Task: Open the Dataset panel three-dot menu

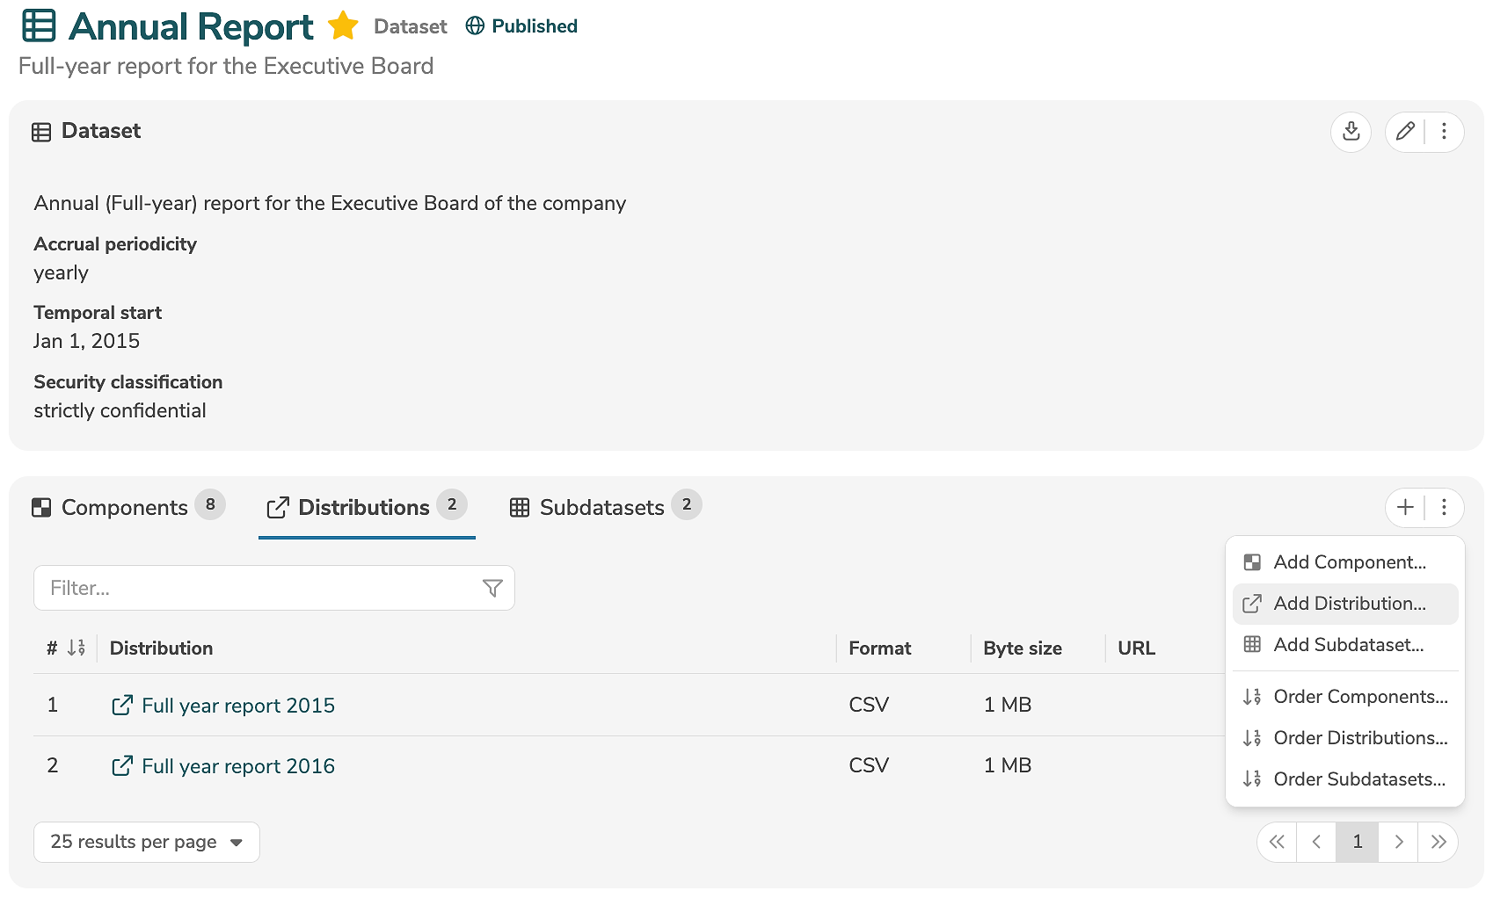Action: coord(1444,132)
